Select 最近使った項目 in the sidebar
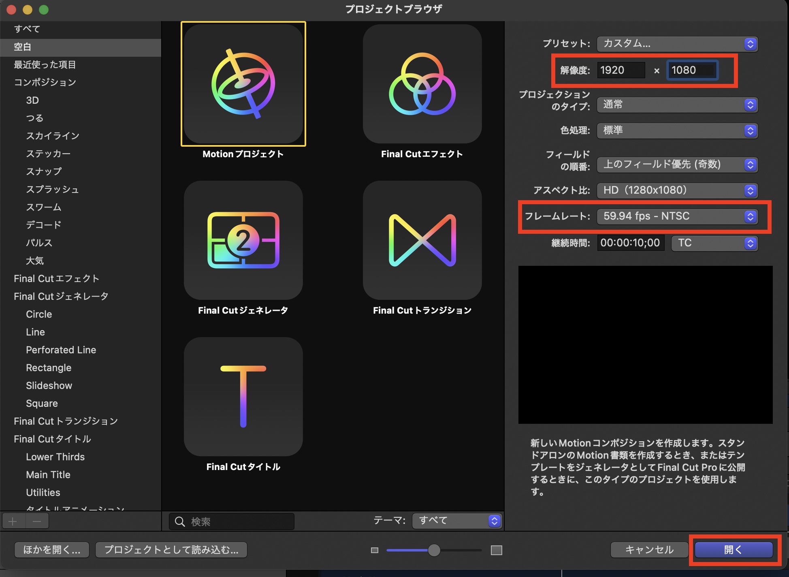The image size is (789, 577). 45,65
